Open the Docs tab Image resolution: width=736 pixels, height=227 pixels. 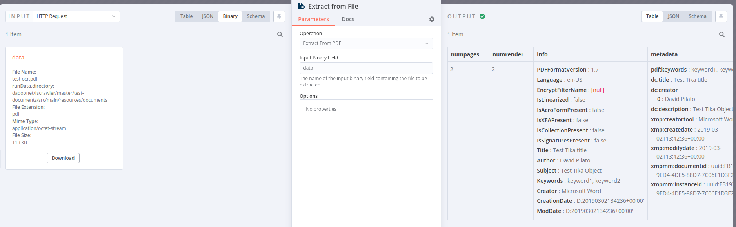[348, 19]
